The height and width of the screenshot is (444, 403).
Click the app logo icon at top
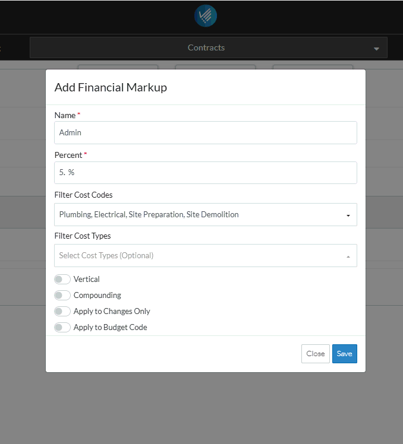[206, 16]
